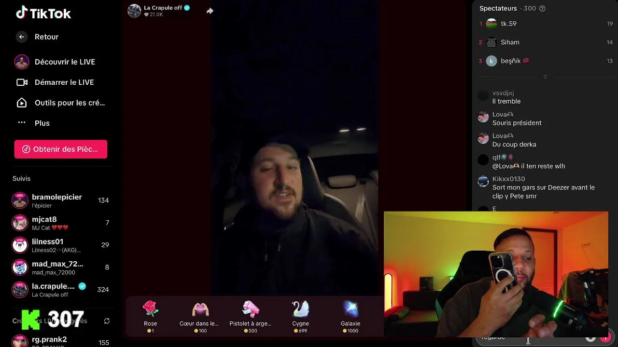Screen dimensions: 618x347
Task: Send a Cygne gift
Action: point(300,317)
